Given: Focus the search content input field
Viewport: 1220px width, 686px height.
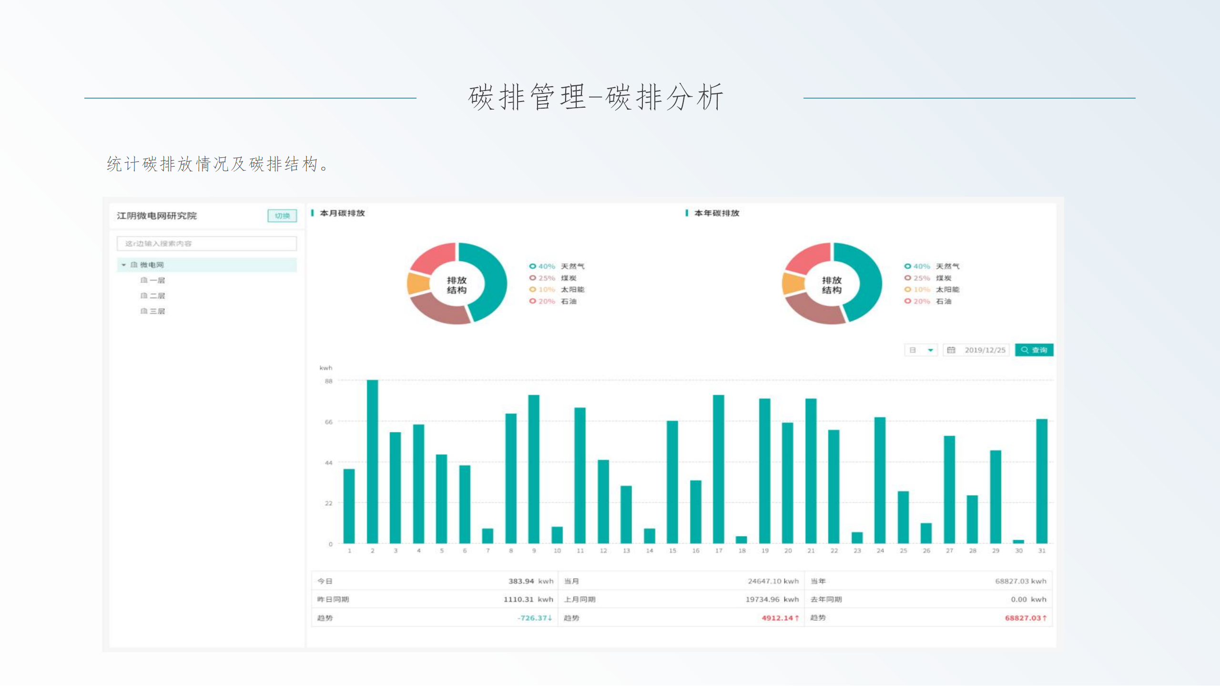Looking at the screenshot, I should (x=206, y=243).
